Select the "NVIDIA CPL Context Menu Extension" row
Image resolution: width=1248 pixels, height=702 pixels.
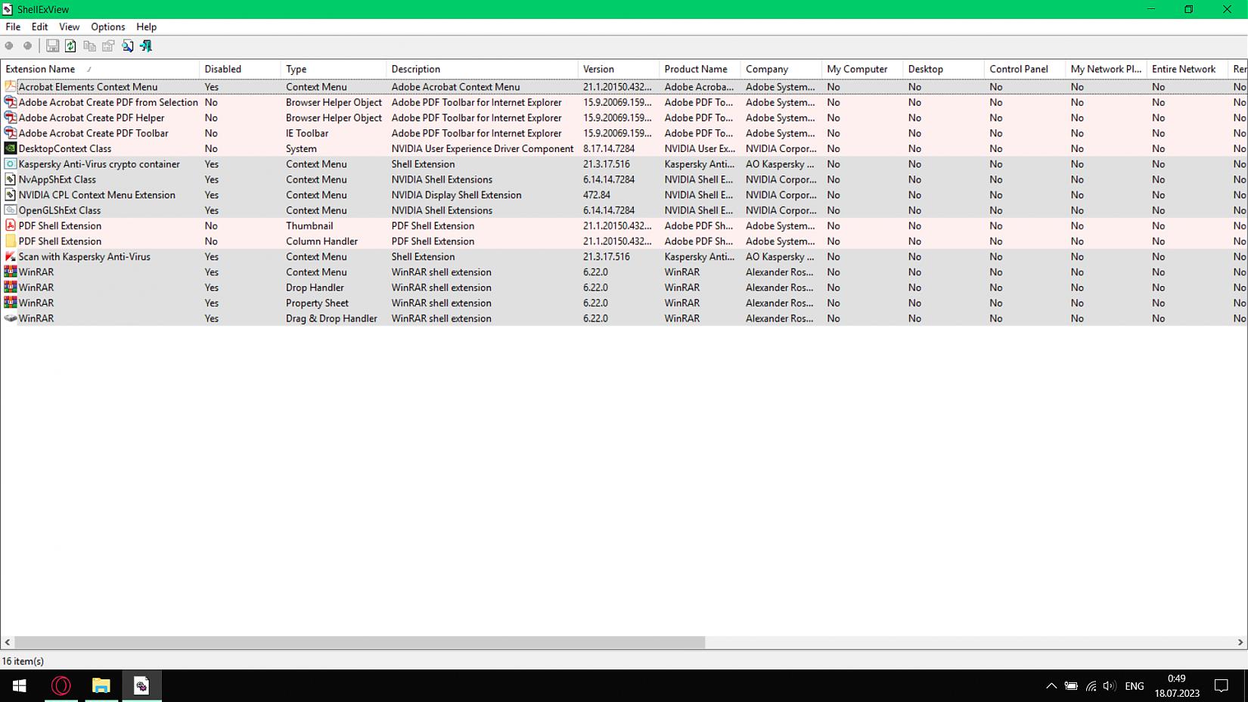coord(624,195)
